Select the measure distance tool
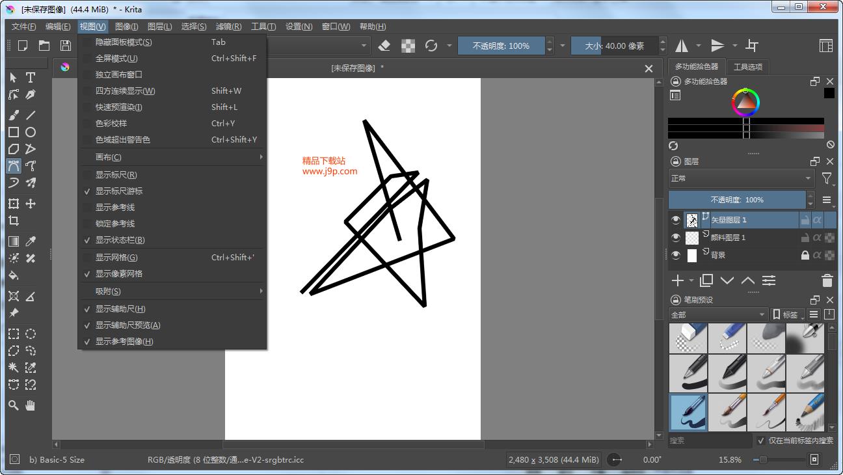Screen dimensions: 843x475 click(x=31, y=296)
